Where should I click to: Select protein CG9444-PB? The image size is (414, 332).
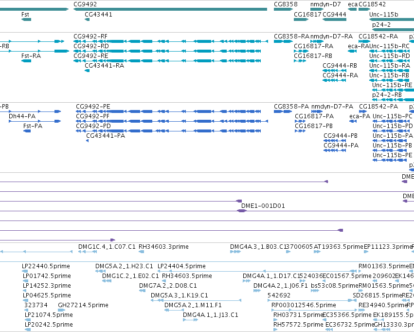tap(341, 136)
